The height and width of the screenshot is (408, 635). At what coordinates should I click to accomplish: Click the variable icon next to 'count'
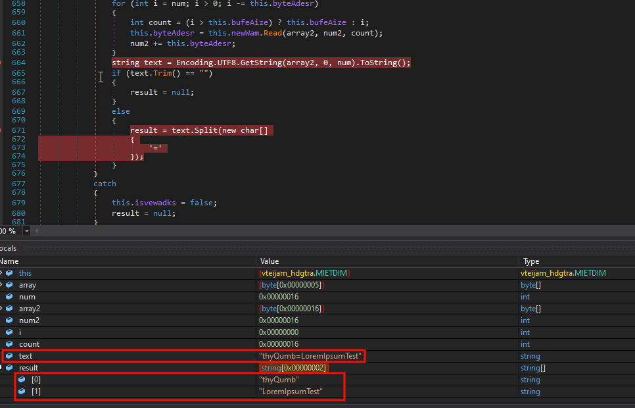click(x=9, y=344)
